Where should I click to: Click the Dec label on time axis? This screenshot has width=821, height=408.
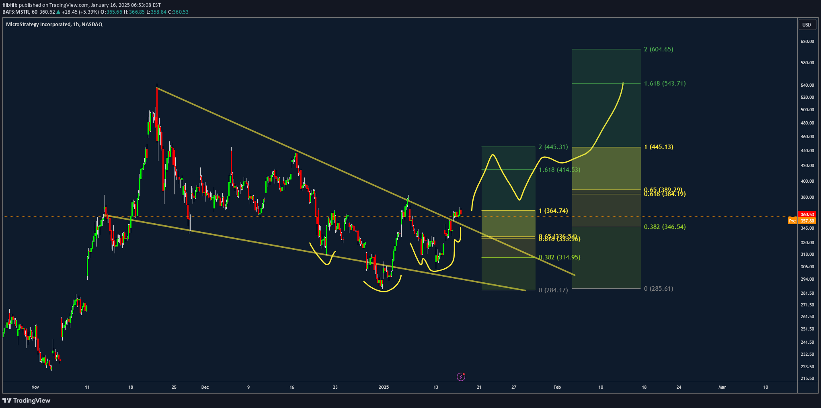[x=205, y=387]
